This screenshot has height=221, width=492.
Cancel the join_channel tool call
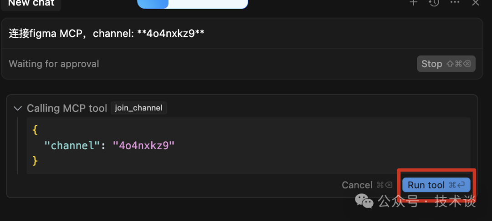367,185
